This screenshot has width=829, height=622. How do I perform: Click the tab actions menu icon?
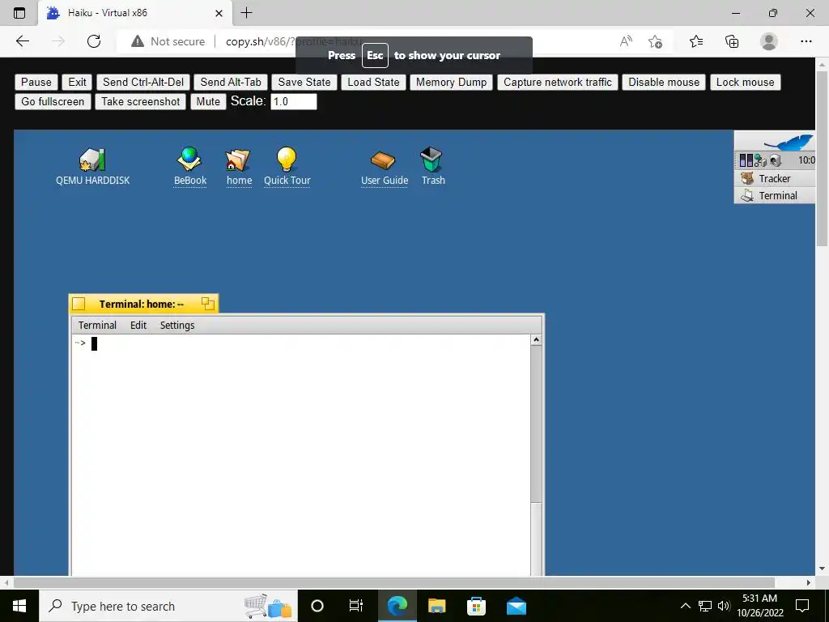[x=19, y=13]
